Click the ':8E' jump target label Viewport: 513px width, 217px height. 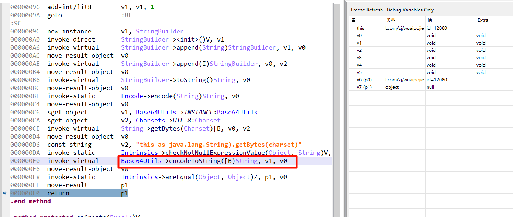click(127, 15)
